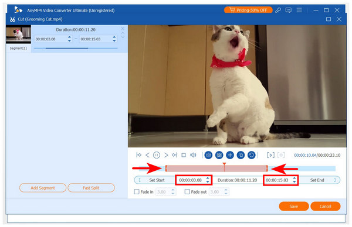This screenshot has height=227, width=352.
Task: Click the Fast Split button
Action: pyautogui.click(x=91, y=188)
